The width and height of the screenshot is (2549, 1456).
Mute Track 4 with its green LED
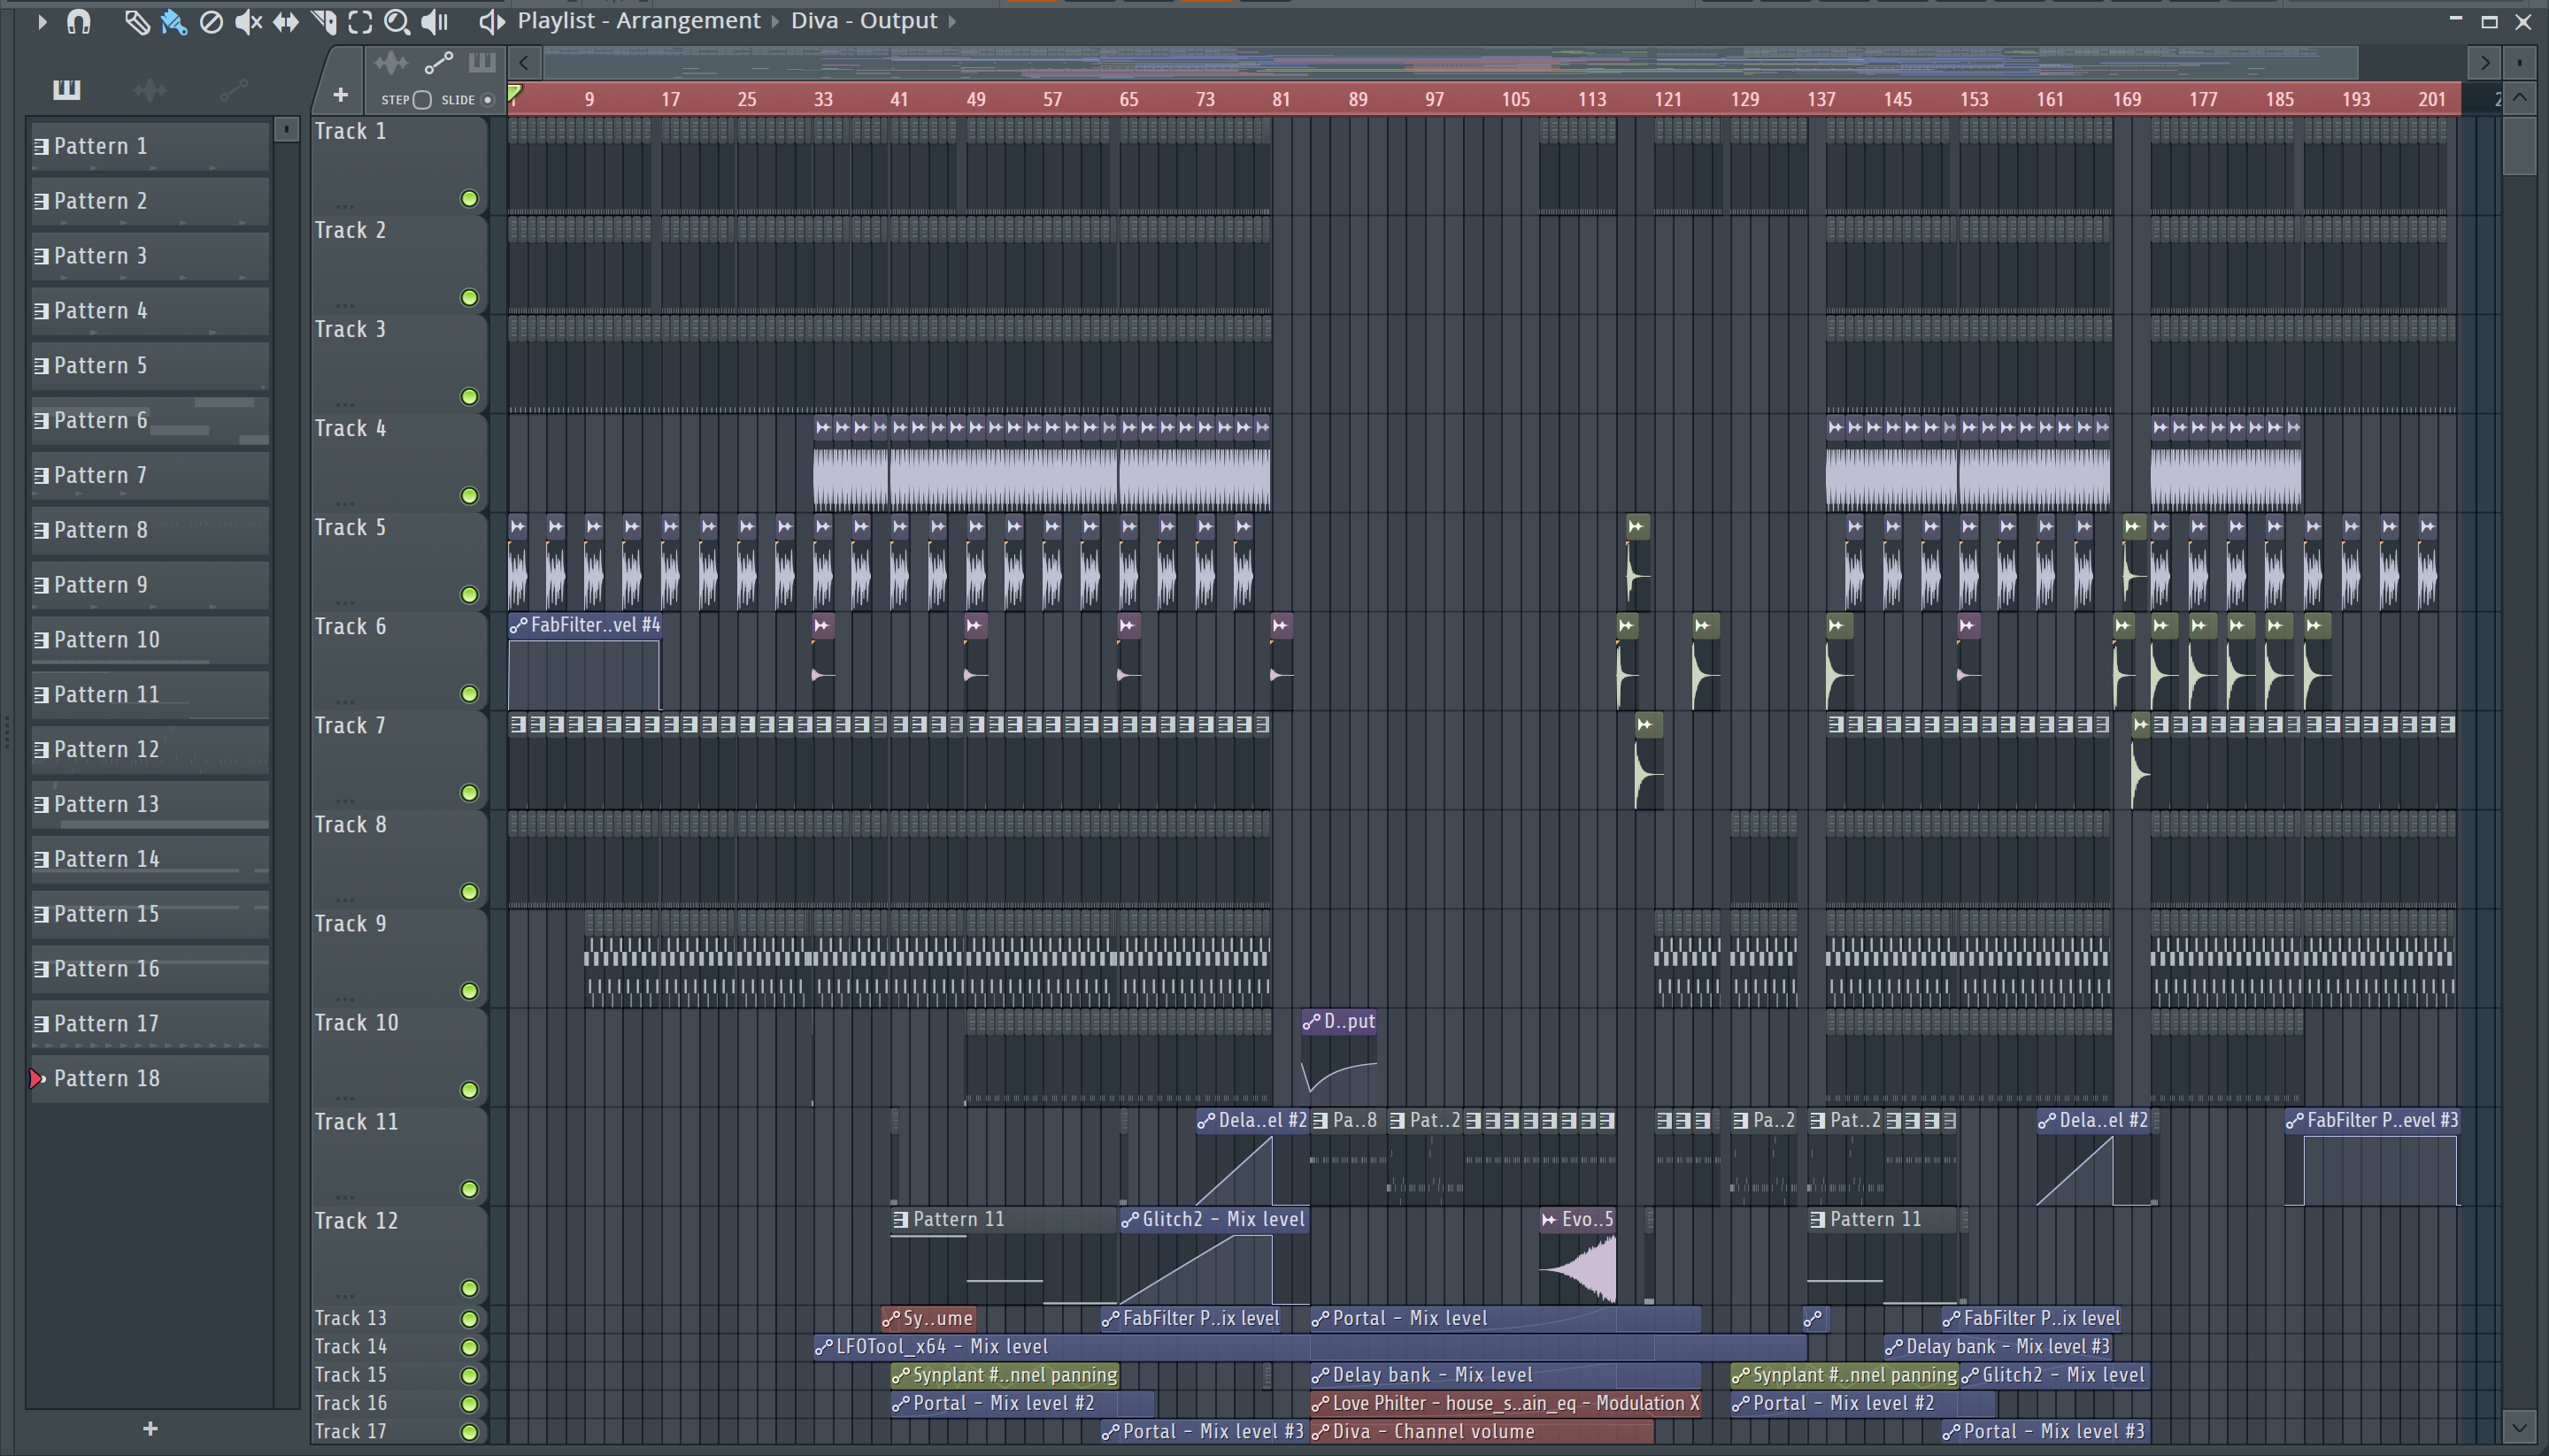coord(469,496)
